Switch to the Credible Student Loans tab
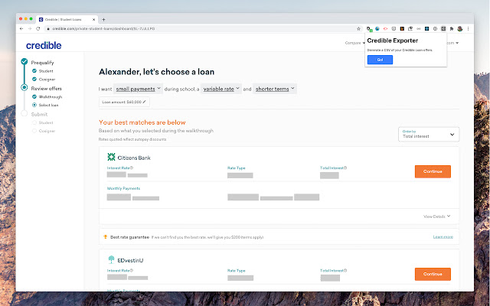This screenshot has height=306, width=490. click(67, 19)
